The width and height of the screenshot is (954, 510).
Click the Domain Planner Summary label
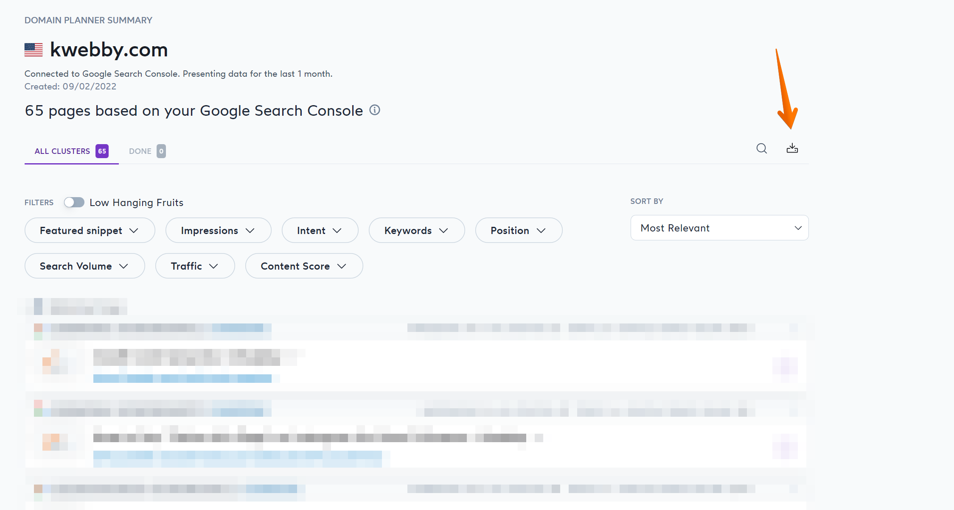click(x=88, y=20)
